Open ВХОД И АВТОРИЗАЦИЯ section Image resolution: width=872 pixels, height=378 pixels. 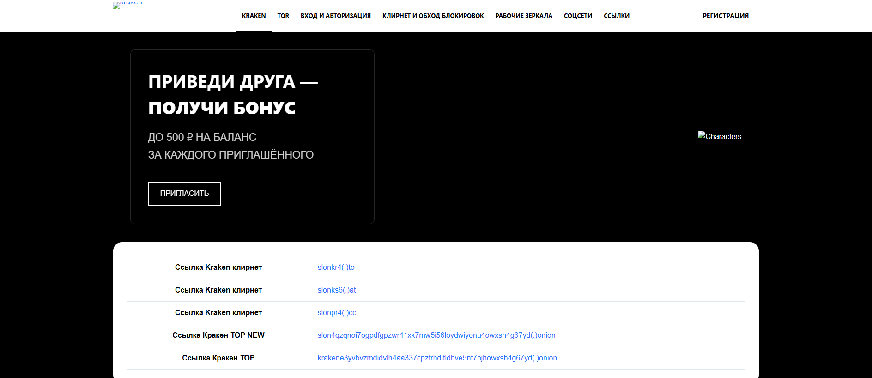336,16
